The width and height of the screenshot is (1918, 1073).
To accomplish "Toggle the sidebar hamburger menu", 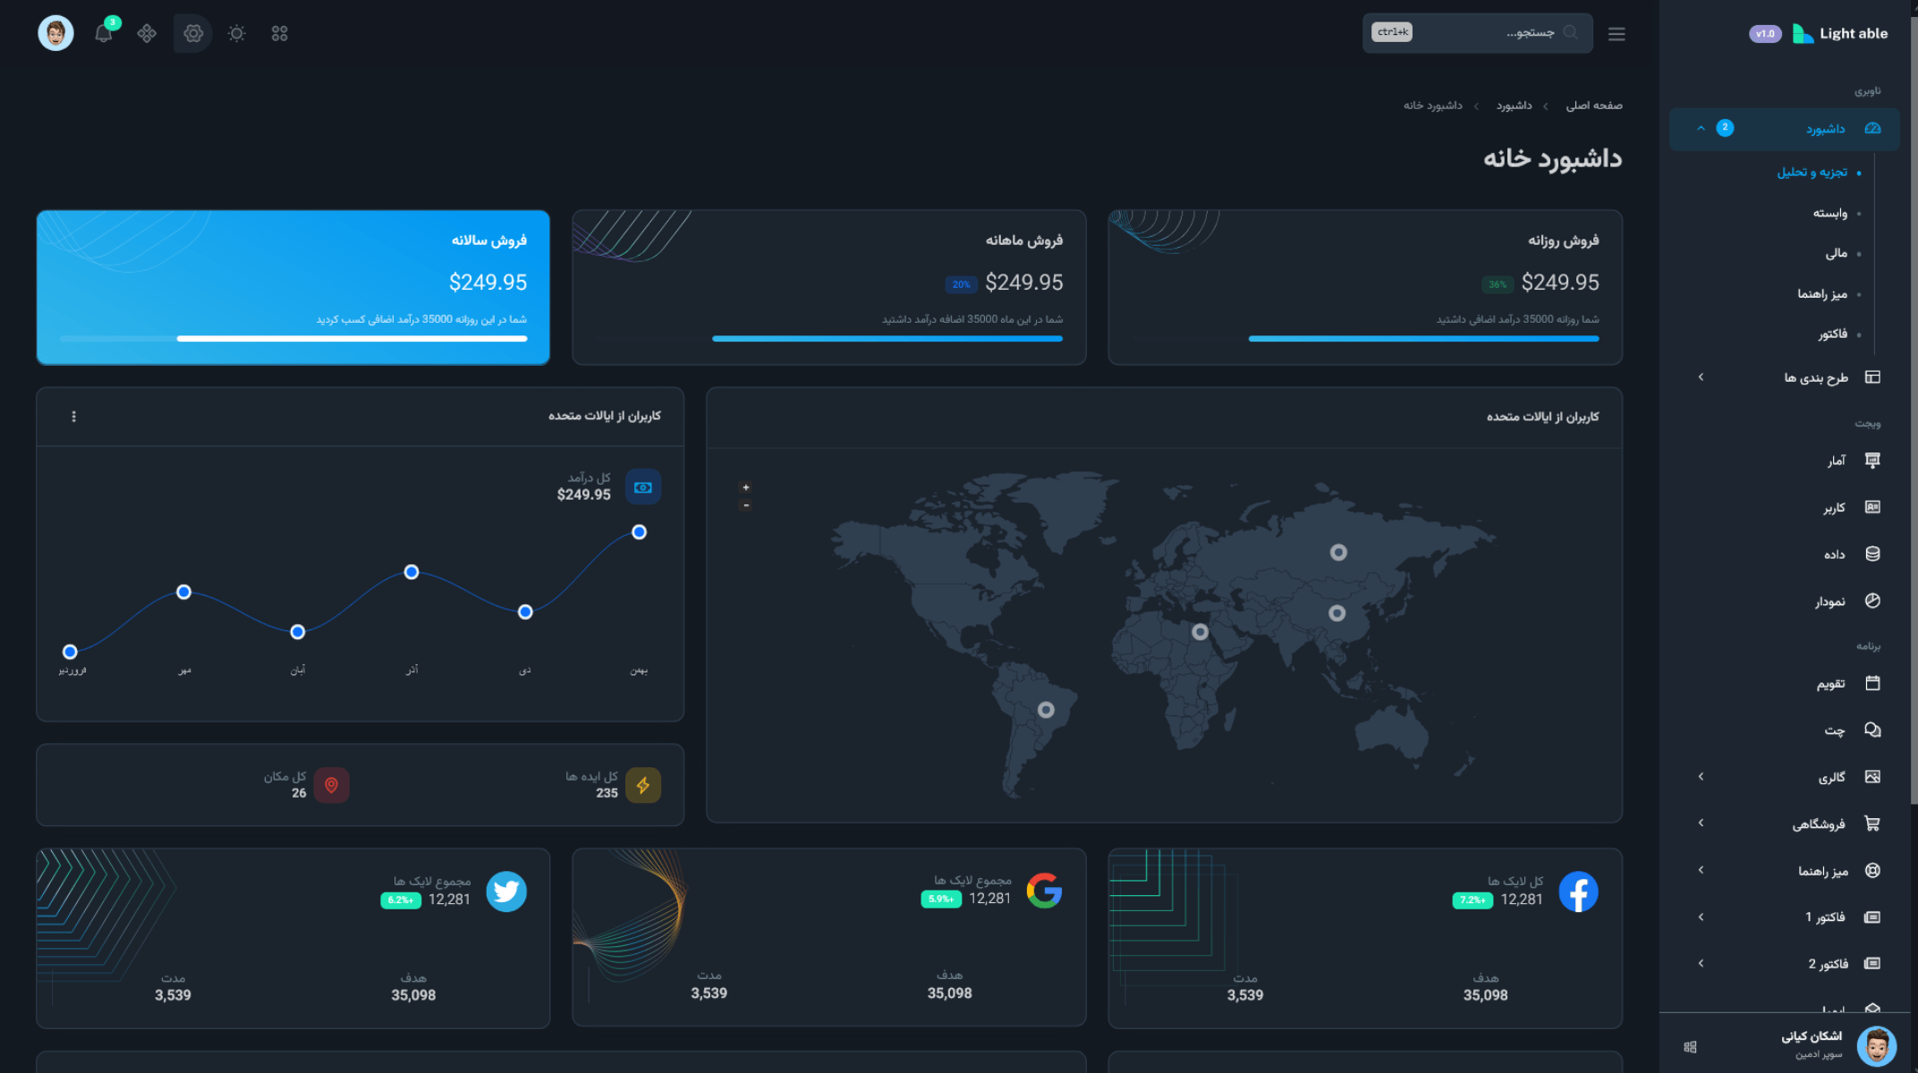I will pyautogui.click(x=1616, y=34).
